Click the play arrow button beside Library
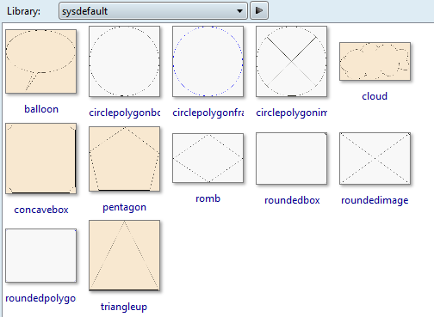This screenshot has height=317, width=434. 259,10
